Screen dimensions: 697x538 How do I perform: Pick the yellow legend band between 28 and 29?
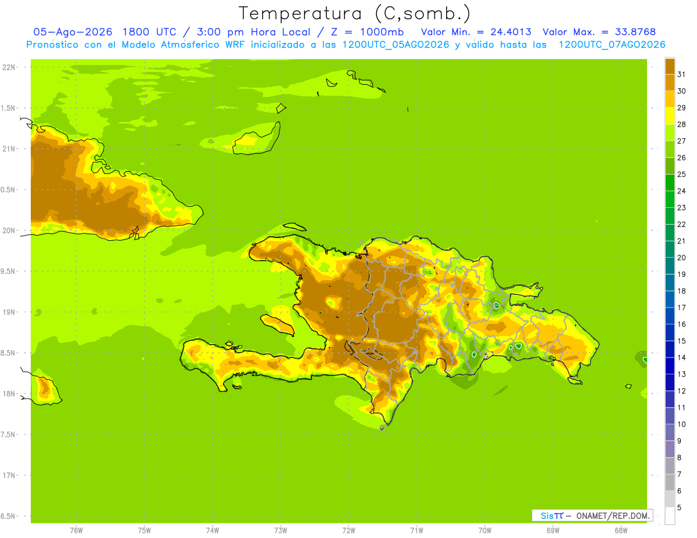coord(670,116)
